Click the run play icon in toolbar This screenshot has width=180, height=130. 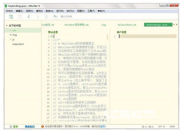point(46,17)
